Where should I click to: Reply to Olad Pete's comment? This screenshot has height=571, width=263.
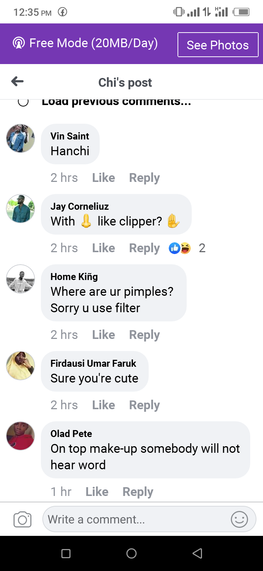[x=138, y=492]
